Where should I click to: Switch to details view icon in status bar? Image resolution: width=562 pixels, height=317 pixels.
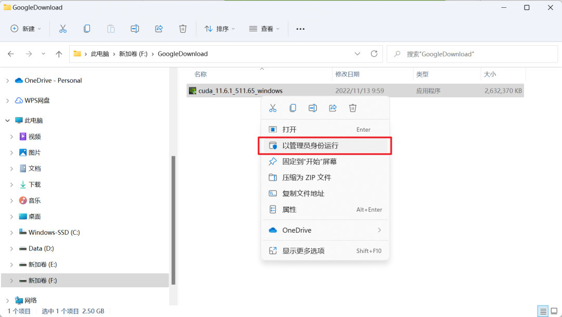click(543, 311)
